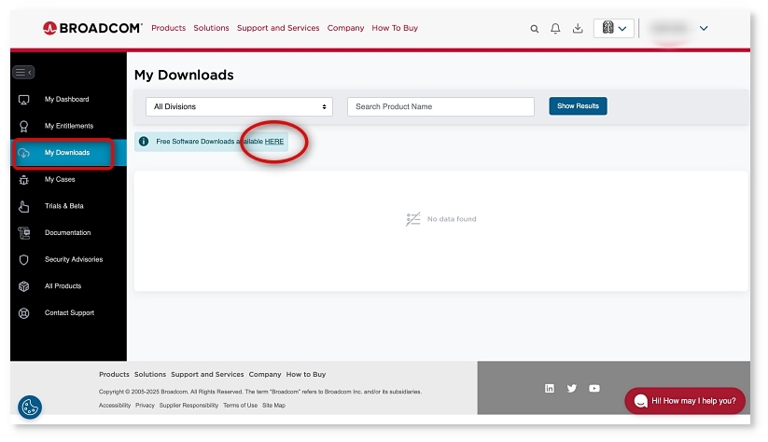Viewport: 768px width, 442px height.
Task: Go to Security Advisories in sidebar
Action: pos(73,259)
